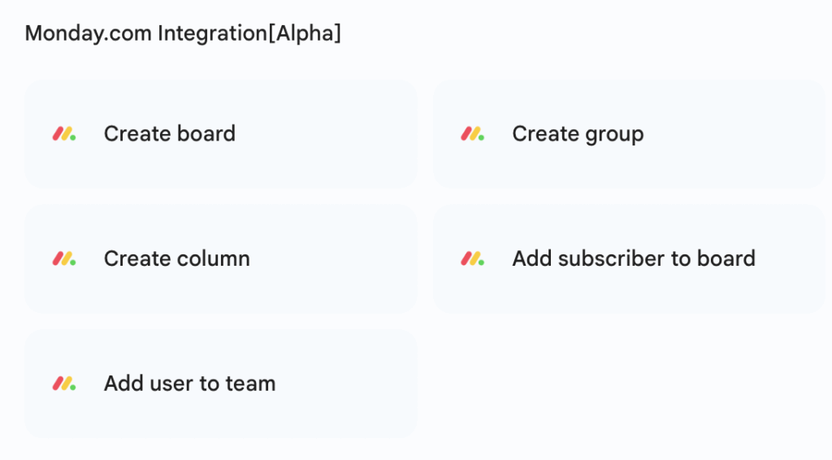Select the Create group action text

coord(577,134)
